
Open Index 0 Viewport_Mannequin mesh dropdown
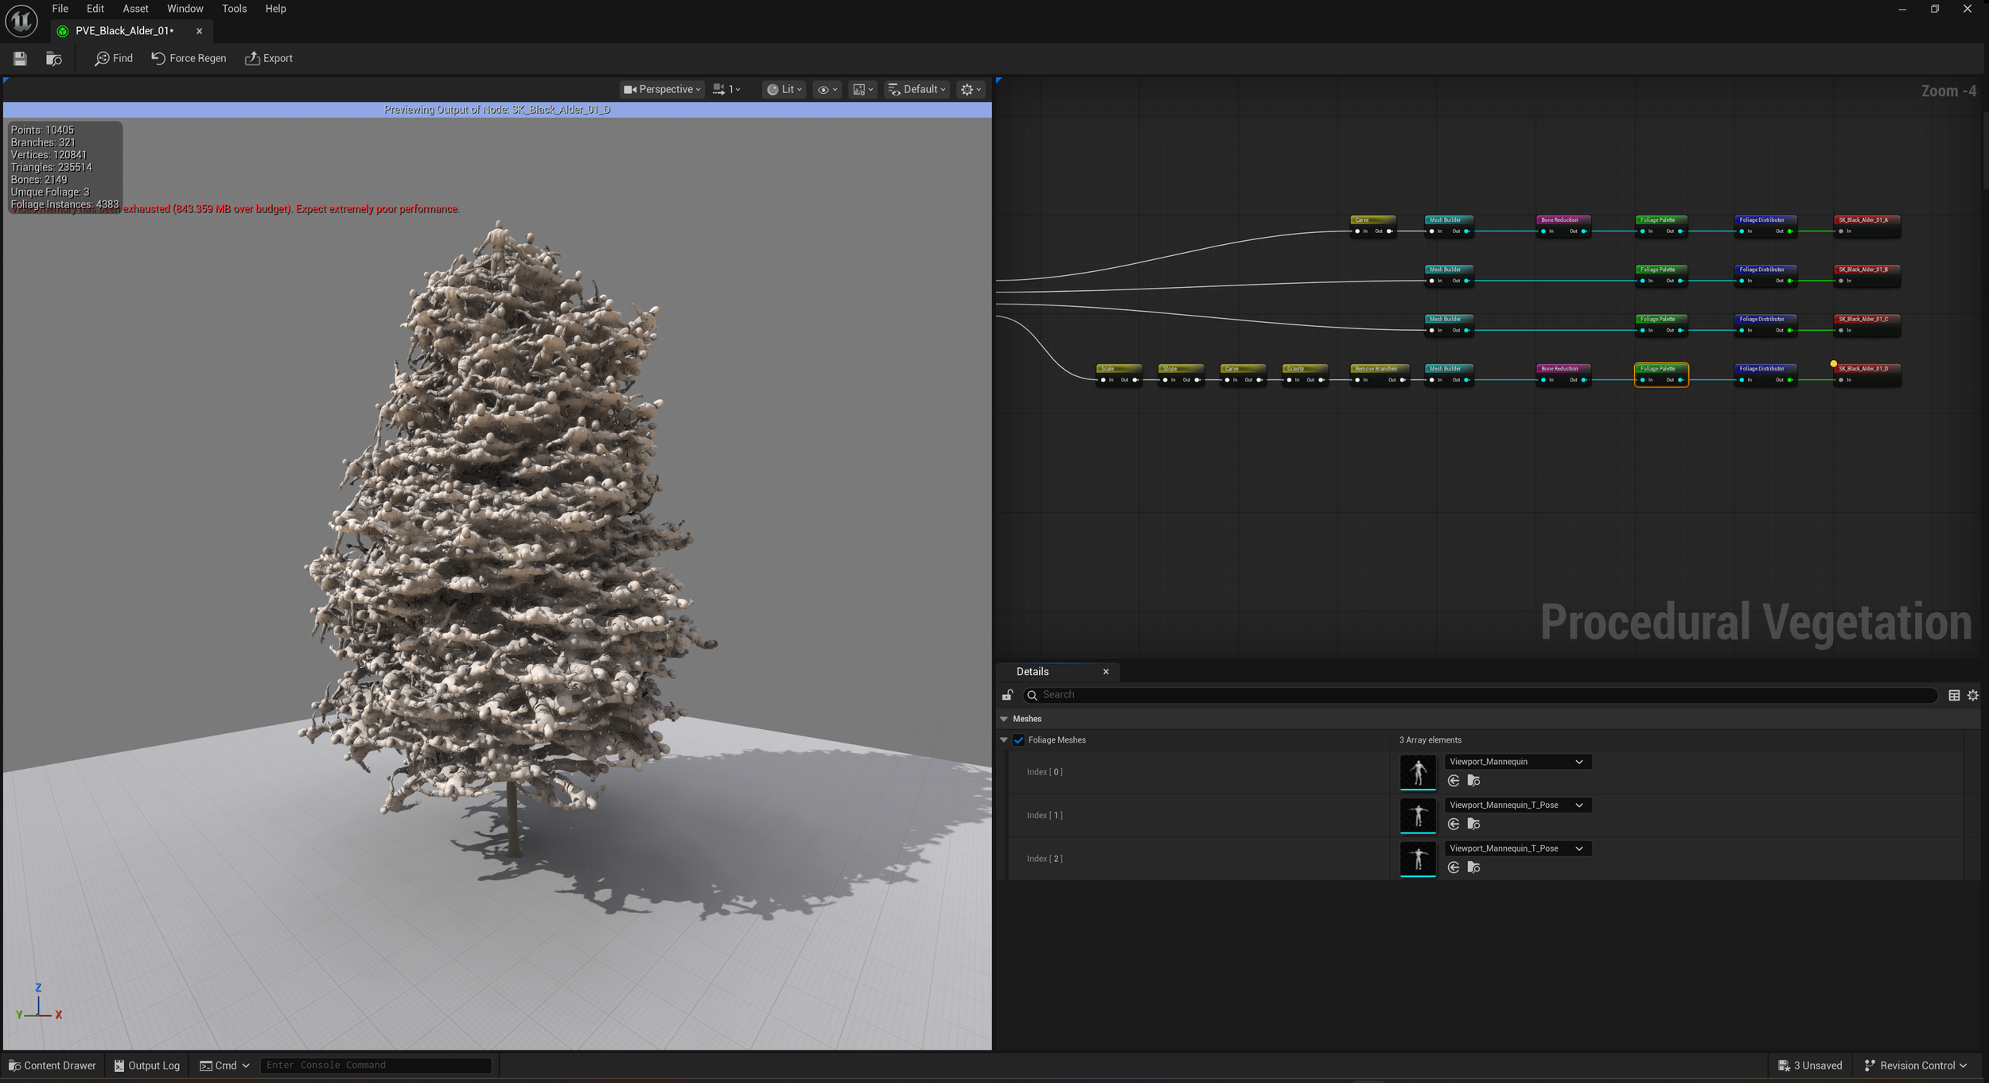click(x=1516, y=762)
